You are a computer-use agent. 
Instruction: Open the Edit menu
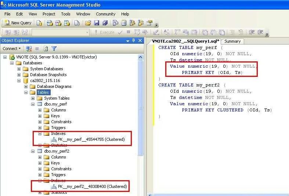(x=19, y=14)
